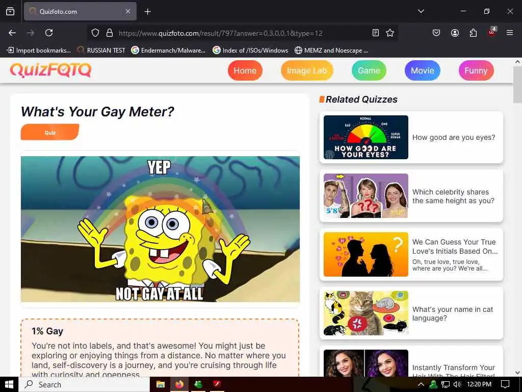Click the page scrollbar up arrow
This screenshot has width=522, height=392.
pyautogui.click(x=517, y=62)
